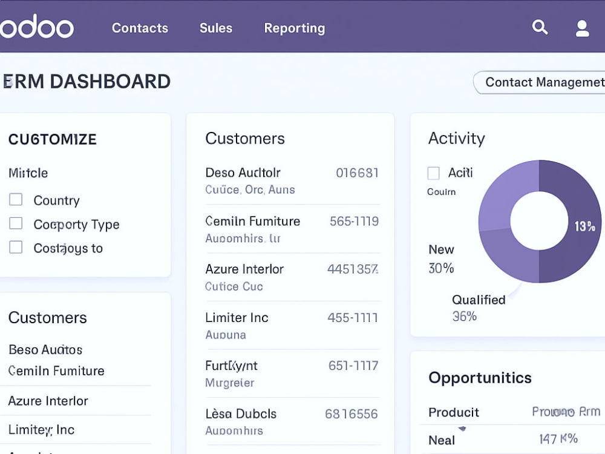Click the Mirtcle label in Customize
This screenshot has width=605, height=454.
point(28,173)
